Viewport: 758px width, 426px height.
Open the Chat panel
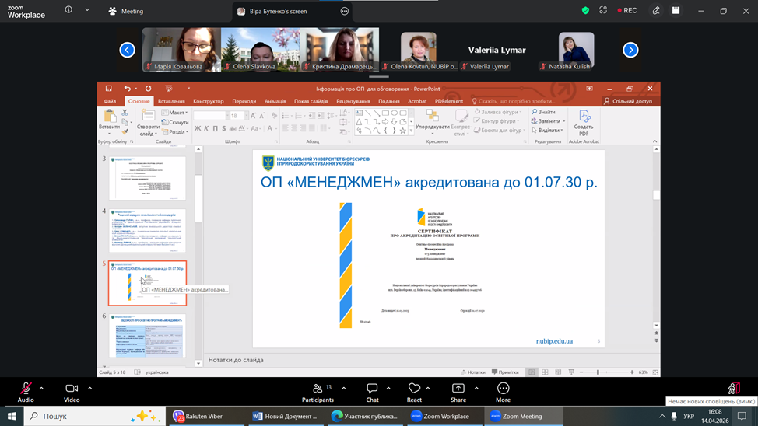point(372,389)
